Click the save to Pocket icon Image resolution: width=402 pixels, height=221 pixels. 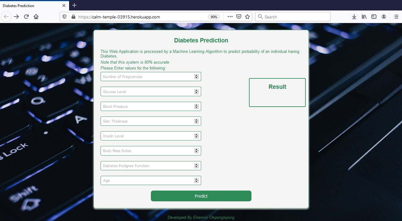(238, 17)
